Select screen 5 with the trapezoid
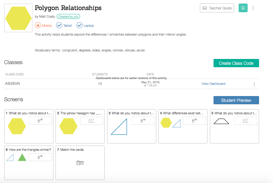This screenshot has width=273, height=183. (234, 126)
